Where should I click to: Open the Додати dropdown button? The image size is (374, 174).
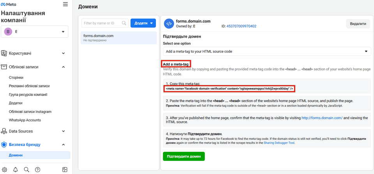coord(143,23)
